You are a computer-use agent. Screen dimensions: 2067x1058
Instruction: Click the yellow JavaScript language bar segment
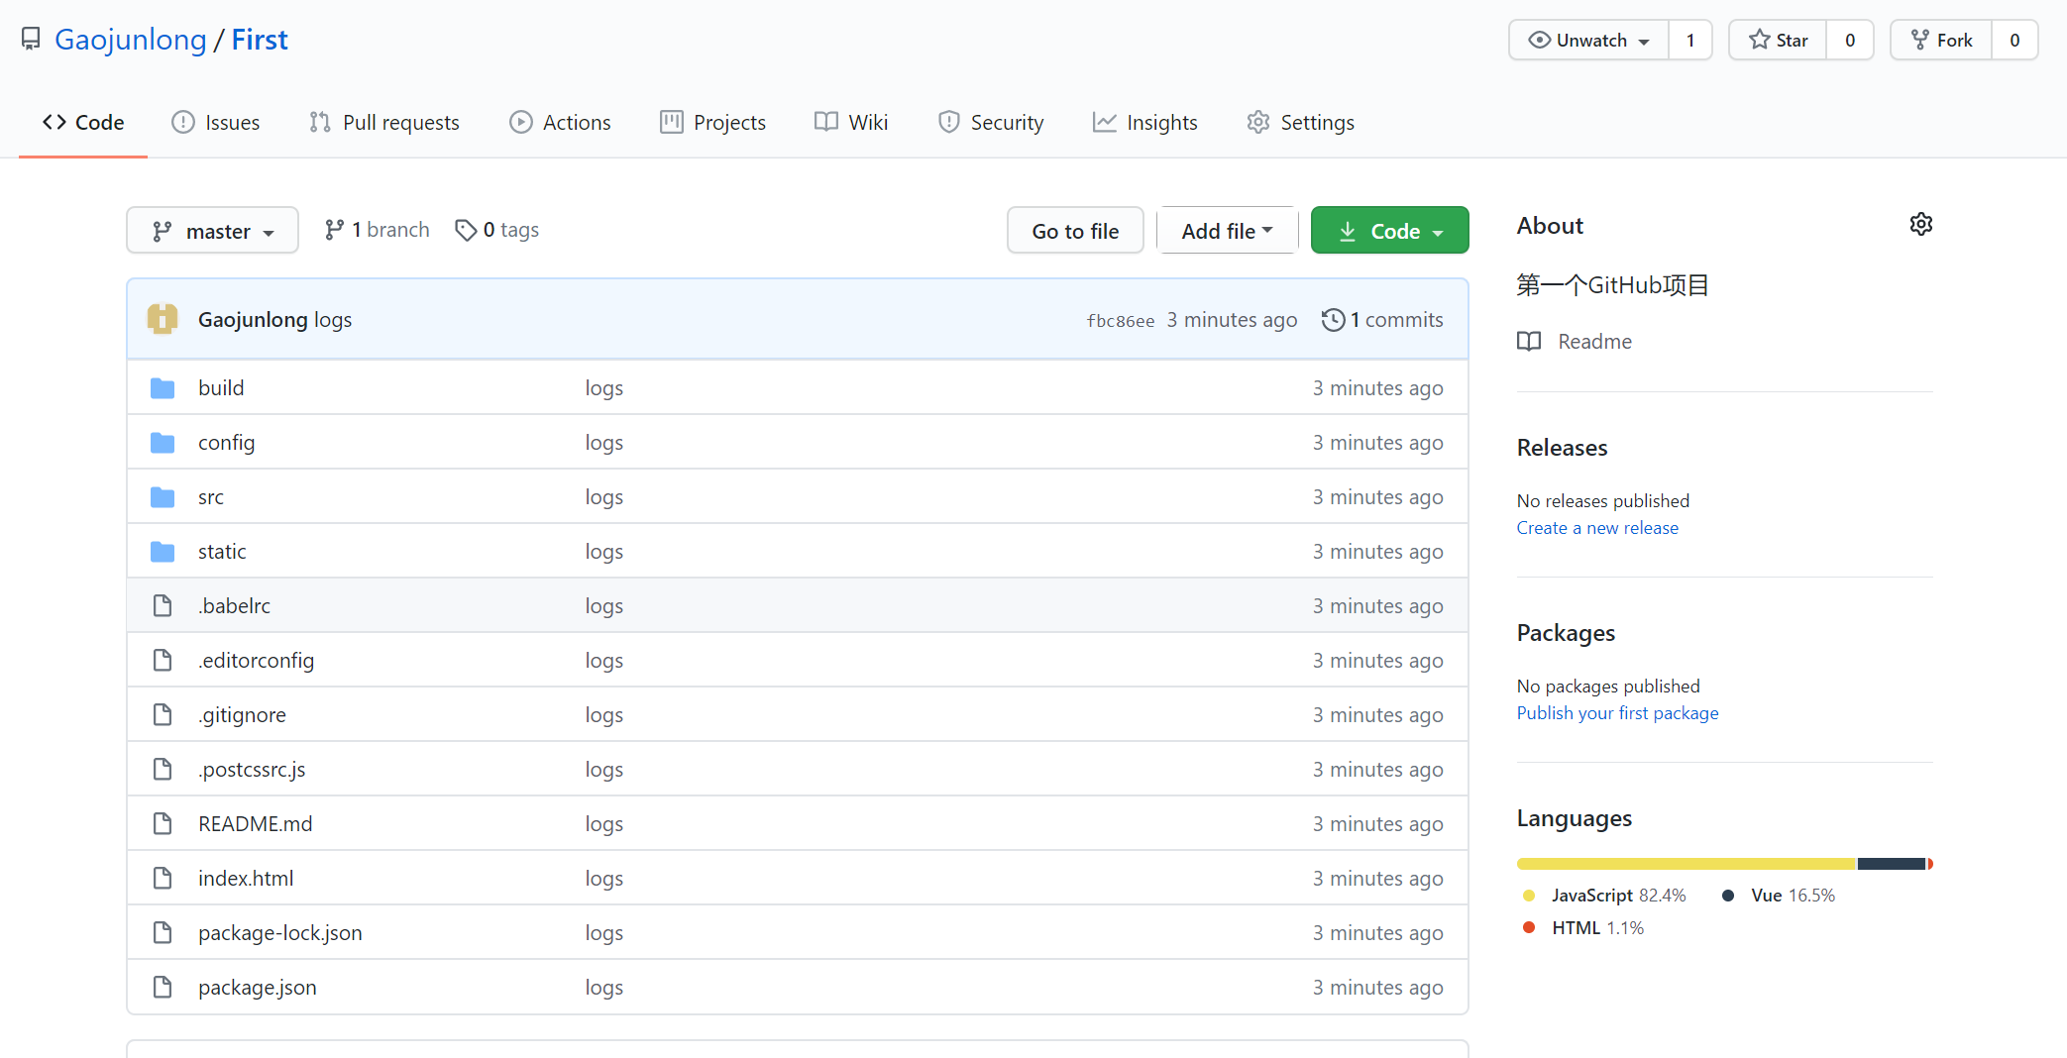(1686, 864)
